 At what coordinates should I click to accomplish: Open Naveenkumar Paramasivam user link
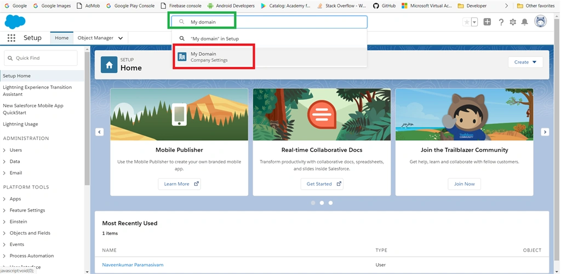point(133,265)
